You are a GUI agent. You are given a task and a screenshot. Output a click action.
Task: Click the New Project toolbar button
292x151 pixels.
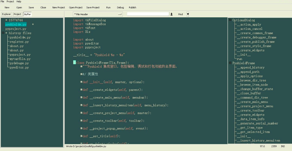pyautogui.click(x=59, y=7)
